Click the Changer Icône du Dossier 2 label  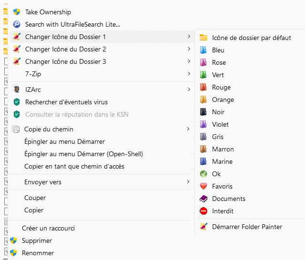[66, 49]
